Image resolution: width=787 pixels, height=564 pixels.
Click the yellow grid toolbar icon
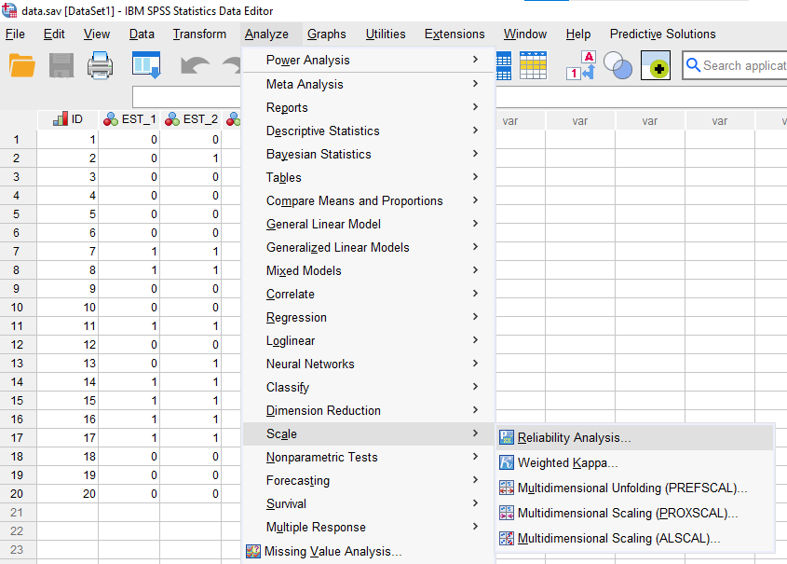pyautogui.click(x=533, y=65)
